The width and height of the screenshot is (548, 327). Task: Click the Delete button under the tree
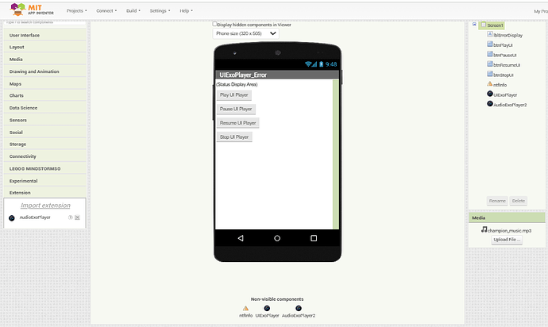coord(519,201)
